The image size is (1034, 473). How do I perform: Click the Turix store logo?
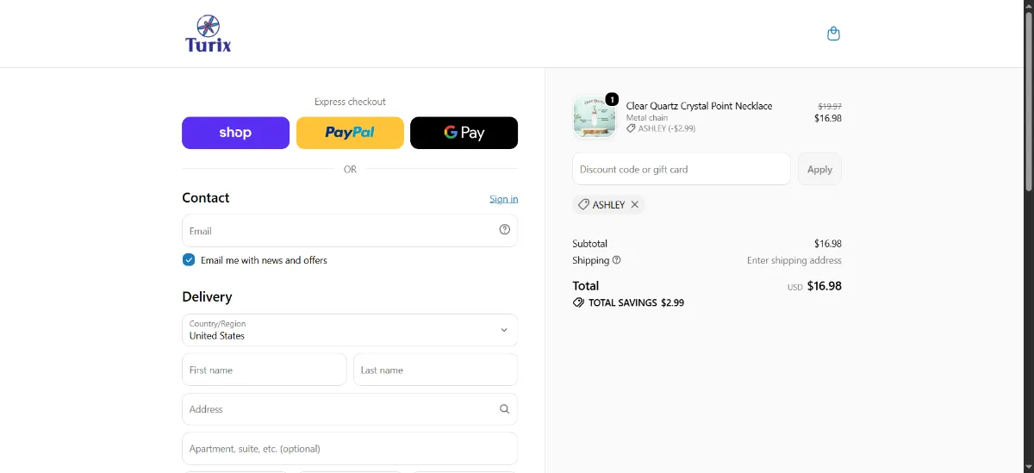(209, 34)
